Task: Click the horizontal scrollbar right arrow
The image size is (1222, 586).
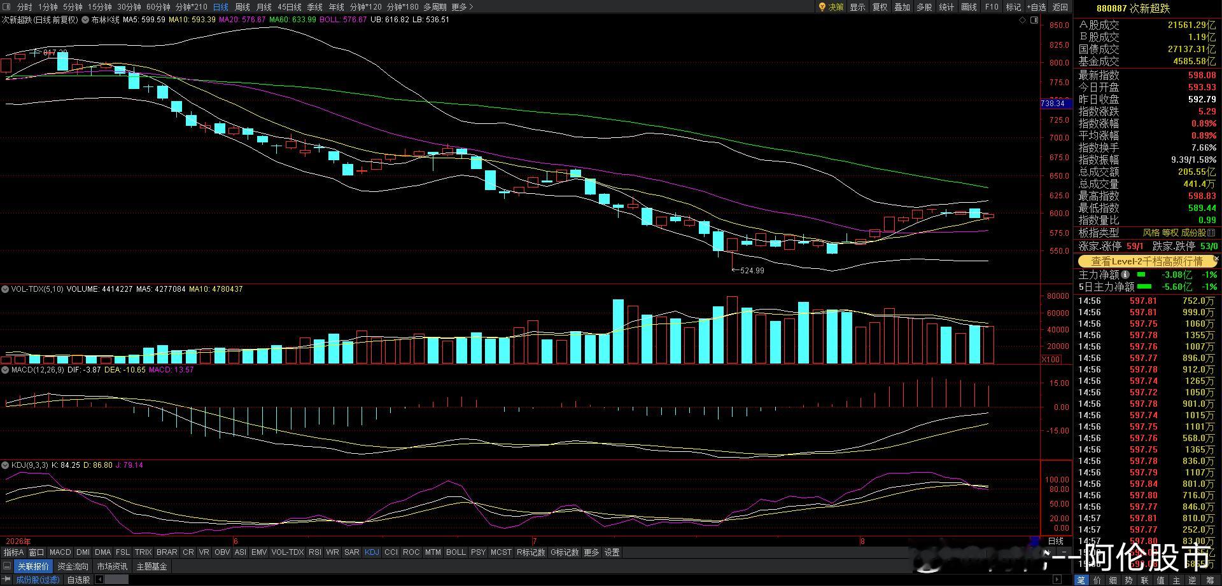Action: 1058,580
